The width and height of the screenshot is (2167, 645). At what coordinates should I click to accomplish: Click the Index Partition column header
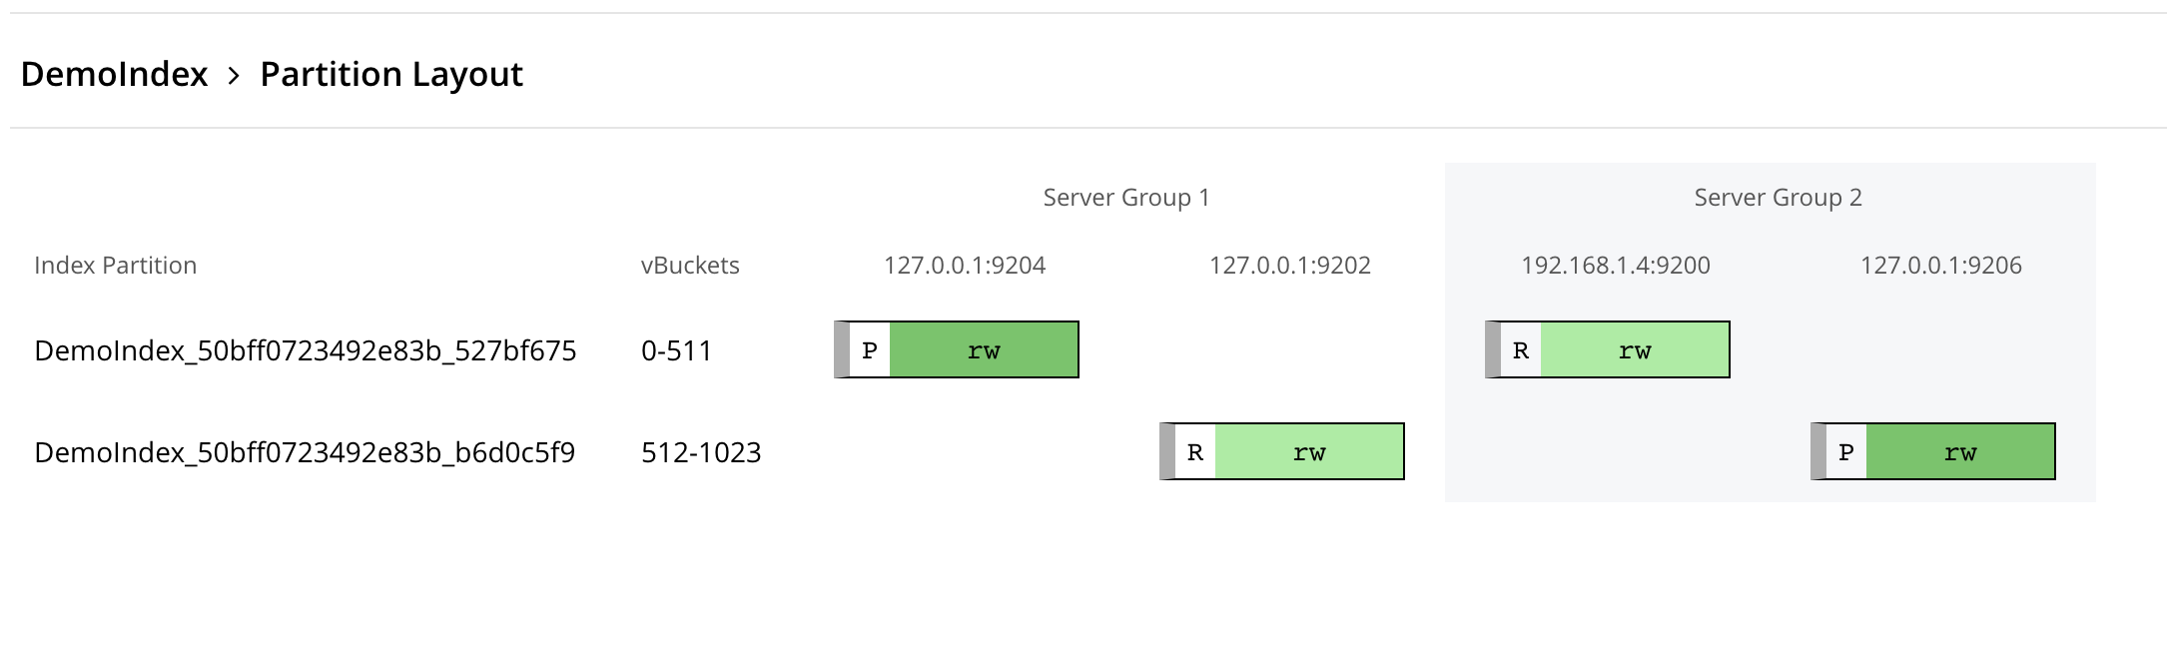pos(115,266)
